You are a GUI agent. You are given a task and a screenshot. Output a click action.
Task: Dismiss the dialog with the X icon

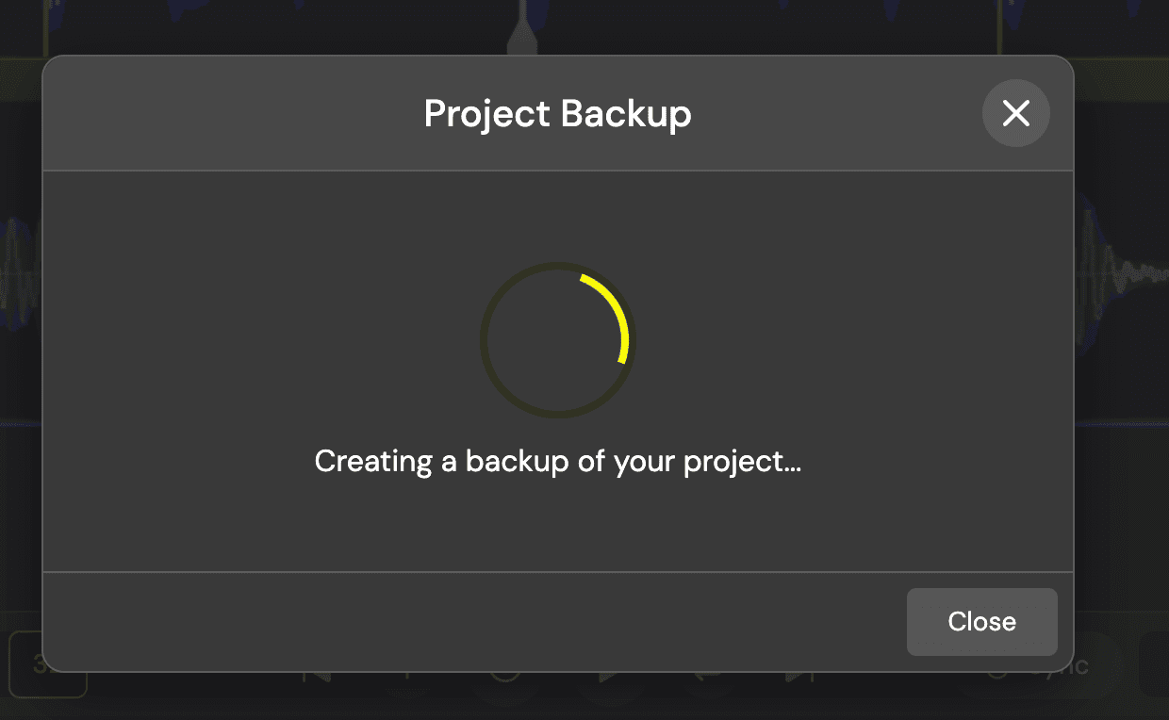click(1015, 113)
